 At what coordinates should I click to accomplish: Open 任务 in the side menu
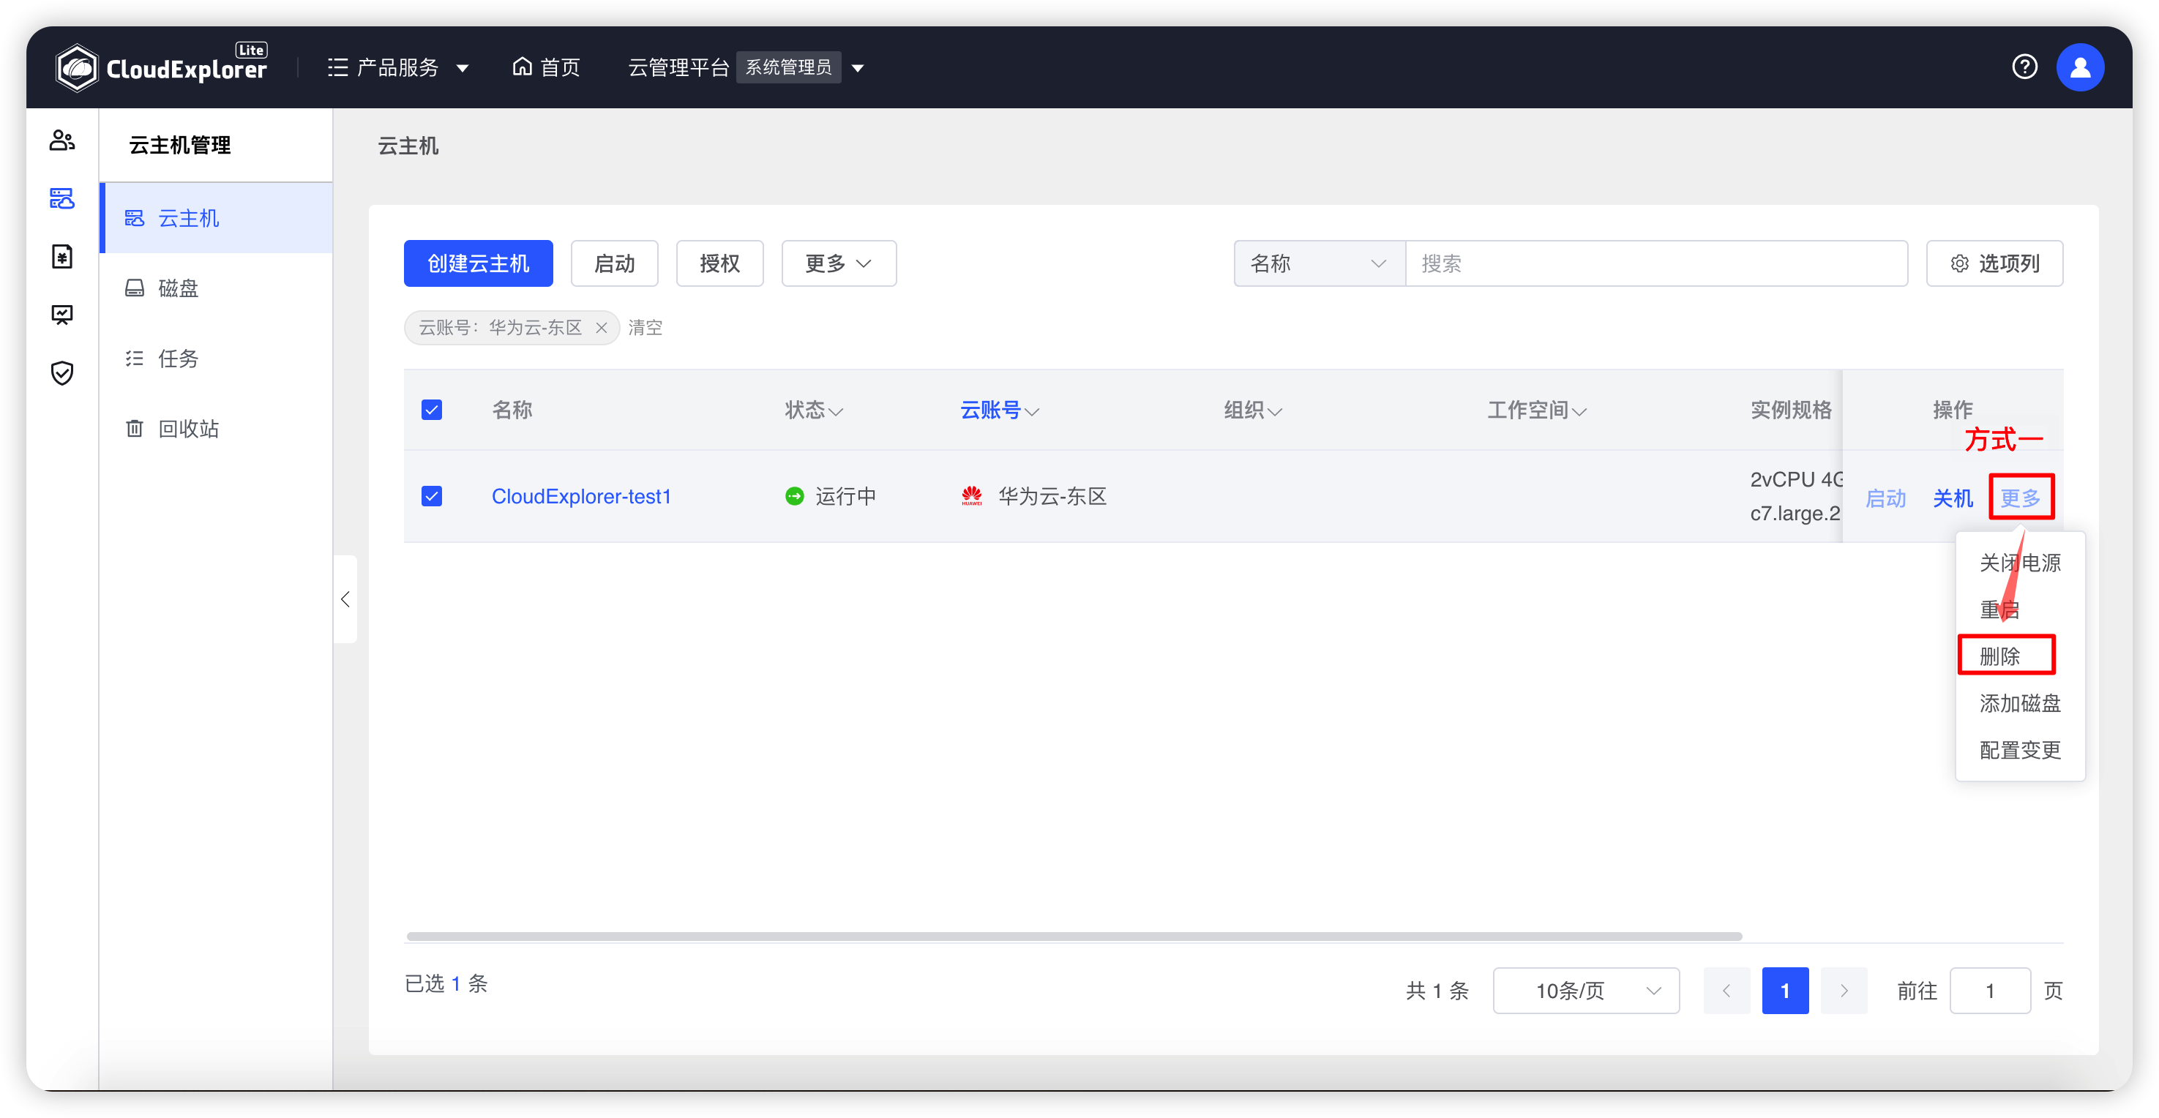[216, 359]
